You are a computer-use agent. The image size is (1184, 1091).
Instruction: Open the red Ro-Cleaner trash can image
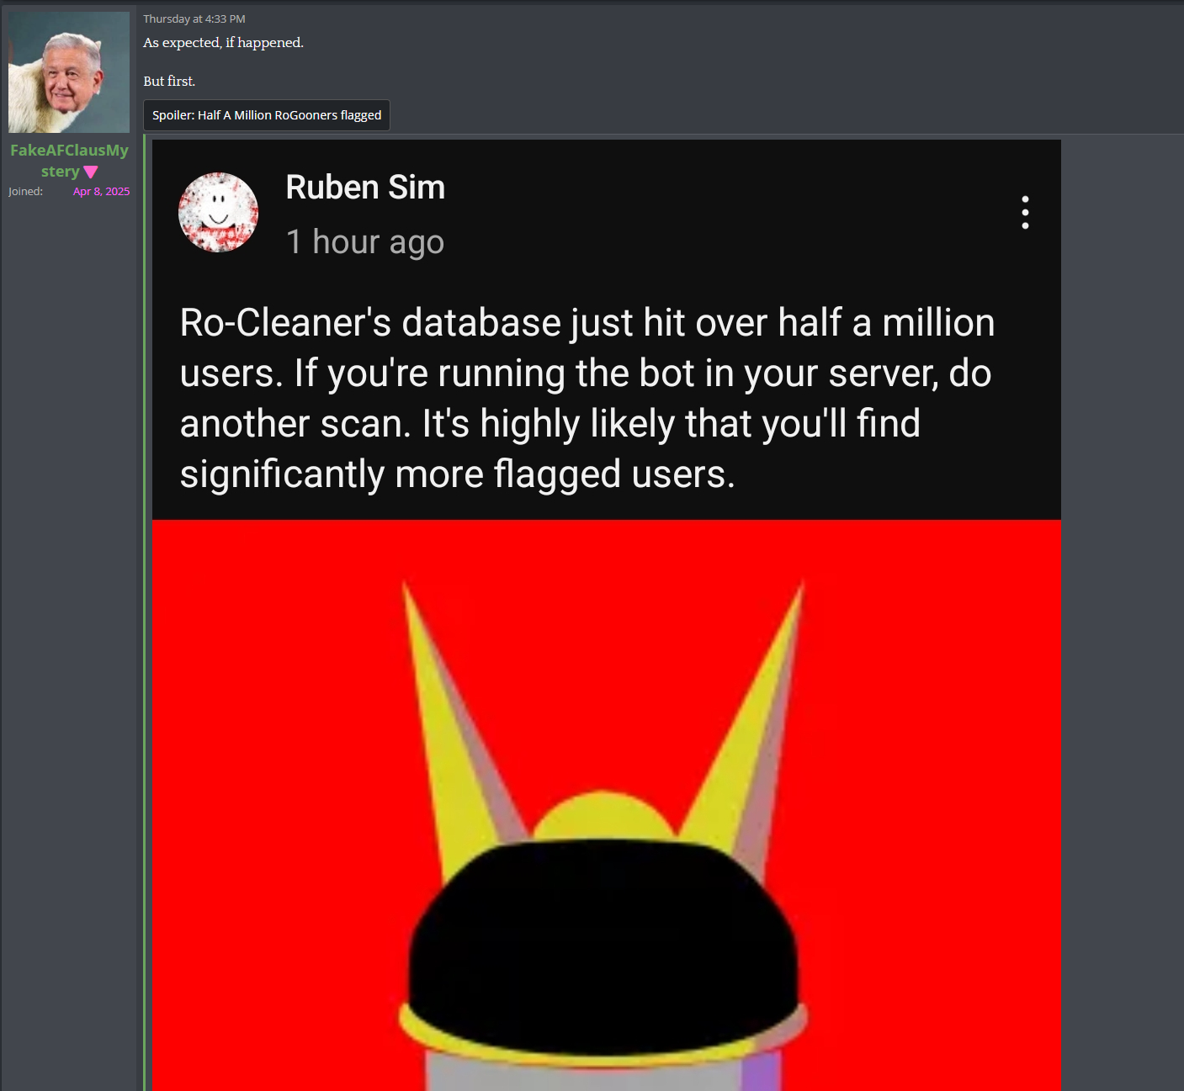coord(606,805)
